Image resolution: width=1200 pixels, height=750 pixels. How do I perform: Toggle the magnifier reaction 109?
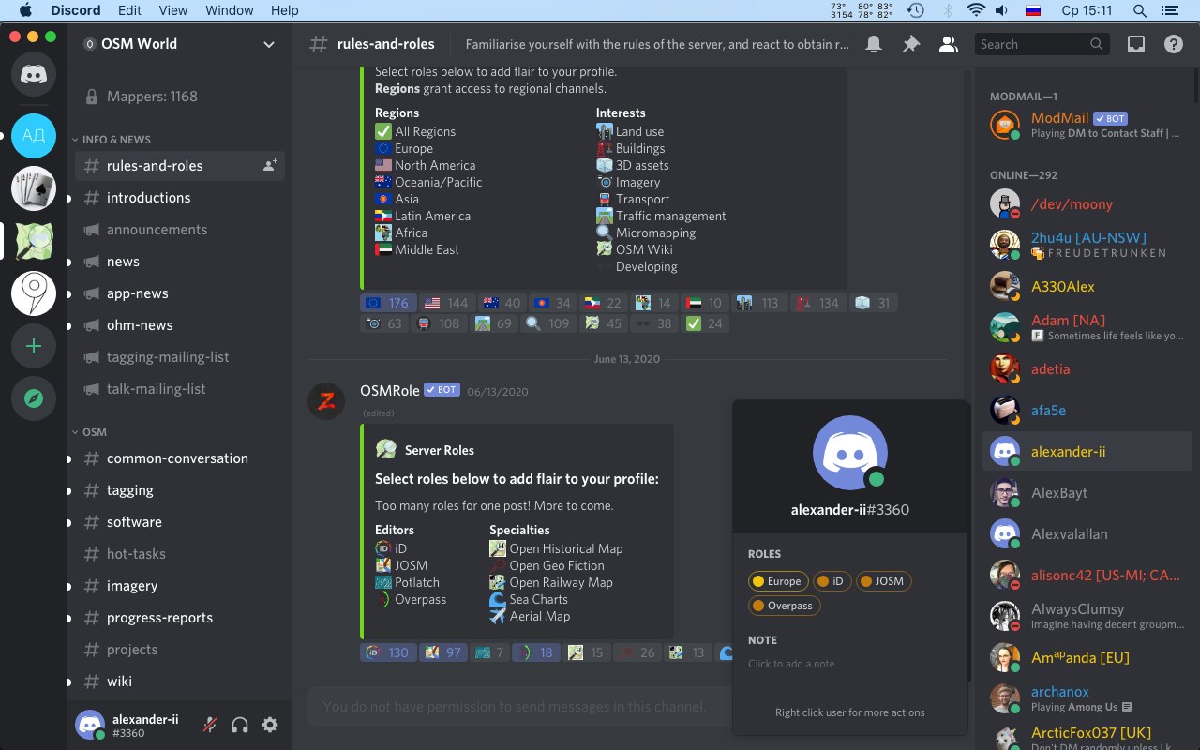point(548,323)
